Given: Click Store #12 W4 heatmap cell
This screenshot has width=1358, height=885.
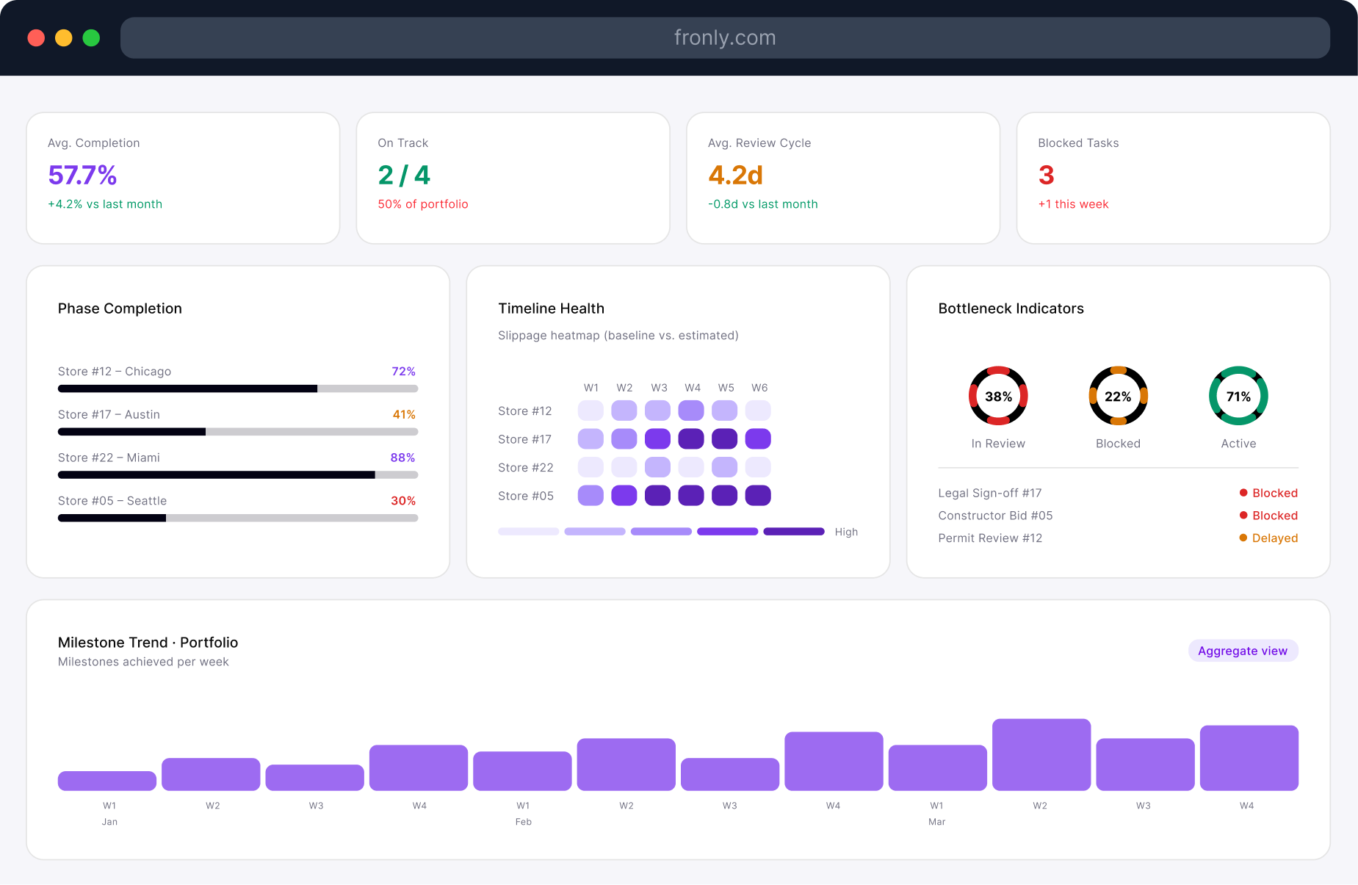Looking at the screenshot, I should coord(691,411).
